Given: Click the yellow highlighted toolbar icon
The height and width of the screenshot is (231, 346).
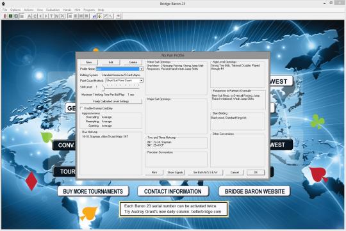Looking at the screenshot, I should coord(100,16).
